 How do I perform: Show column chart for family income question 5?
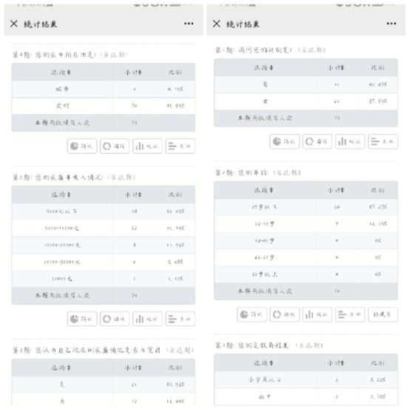147,319
